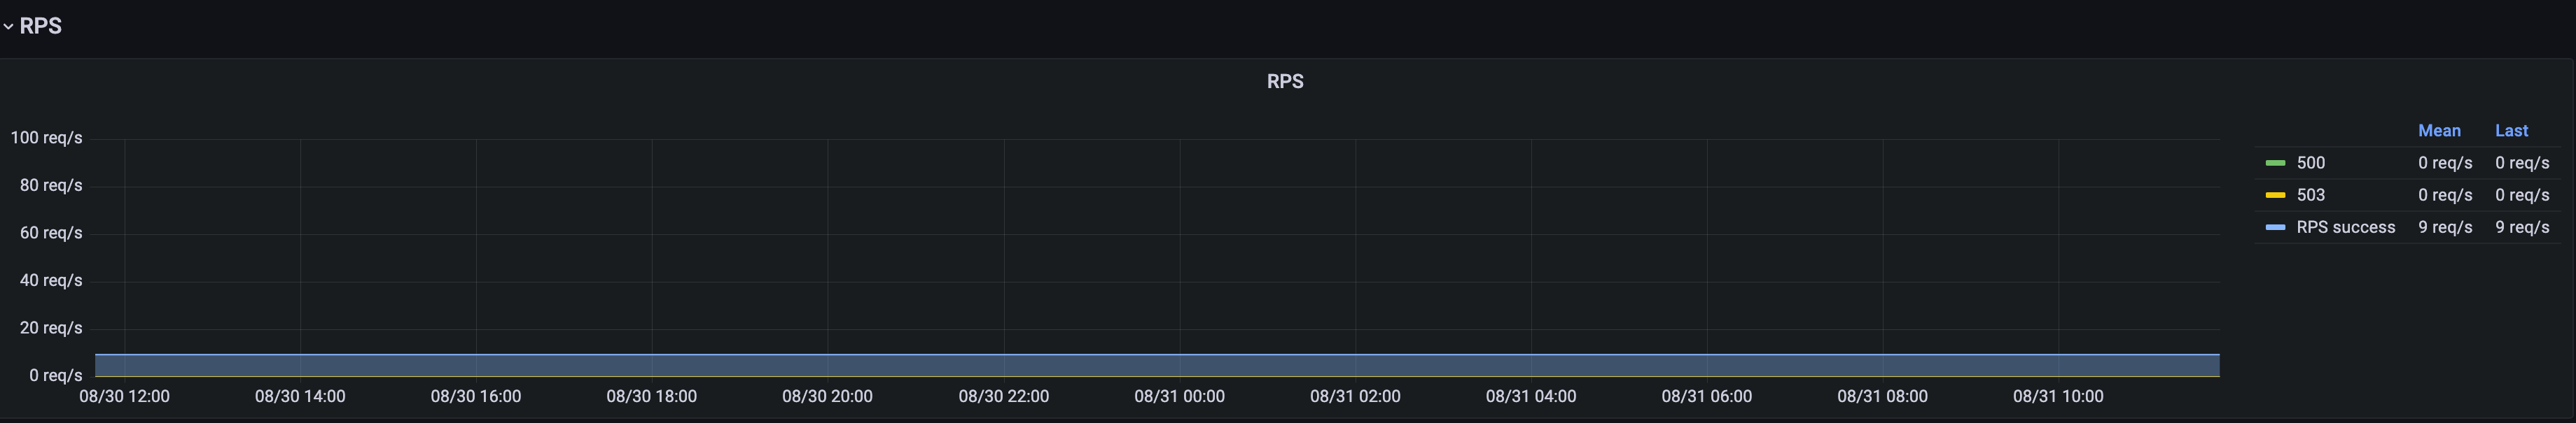The width and height of the screenshot is (2576, 423).
Task: Click the 500 series last value
Action: tap(2522, 163)
